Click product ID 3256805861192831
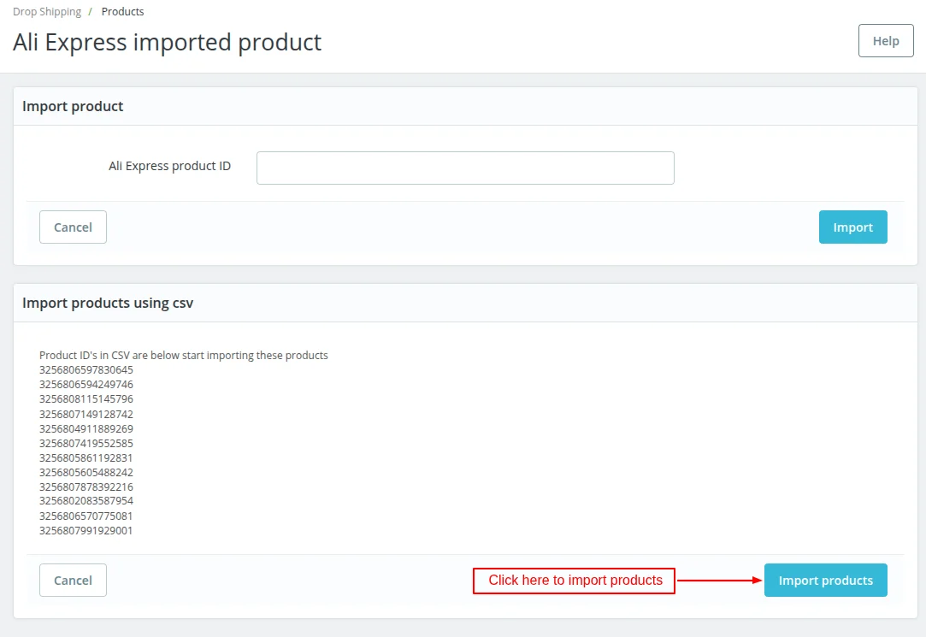This screenshot has height=637, width=926. coord(86,457)
